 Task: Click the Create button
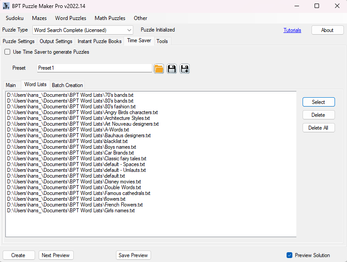(19, 255)
